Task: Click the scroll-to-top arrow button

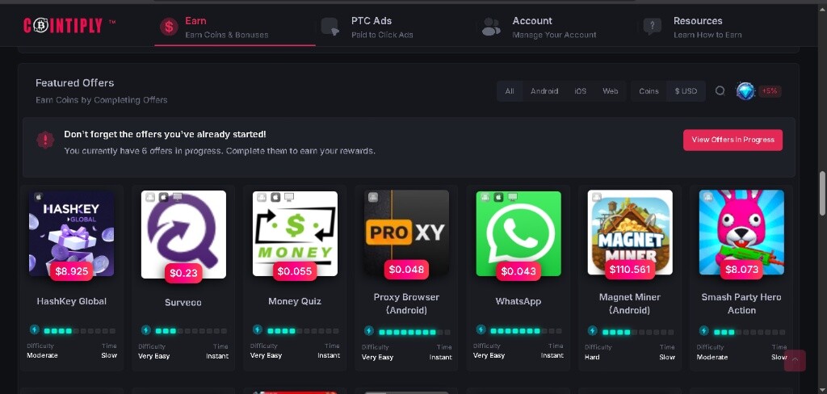Action: point(795,361)
